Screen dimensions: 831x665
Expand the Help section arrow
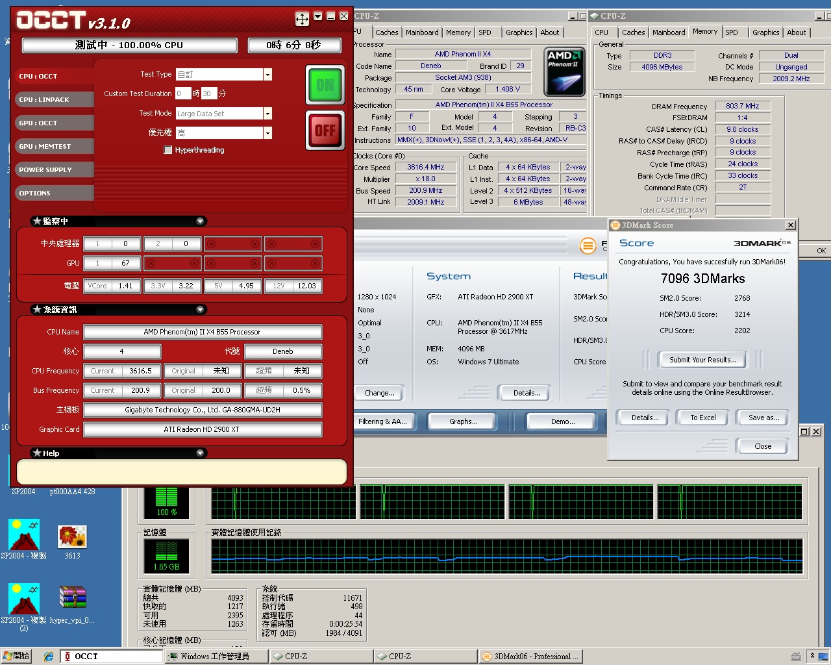pyautogui.click(x=200, y=453)
